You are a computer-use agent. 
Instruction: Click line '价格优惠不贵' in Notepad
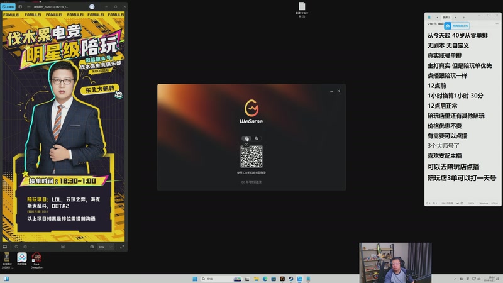445,126
